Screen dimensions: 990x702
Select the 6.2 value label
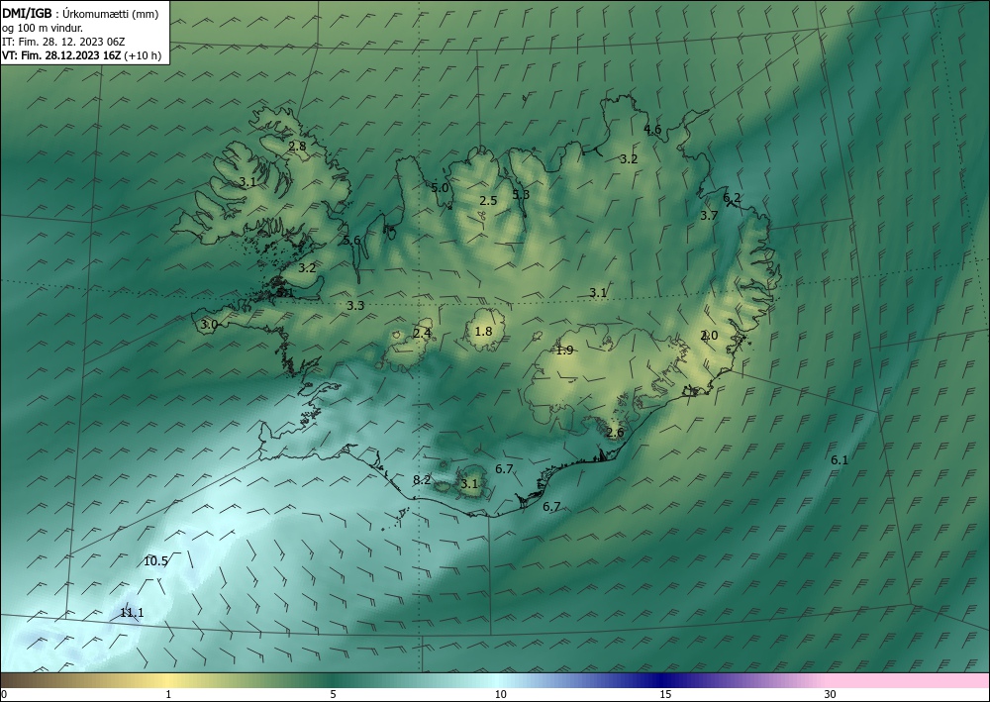(x=732, y=198)
